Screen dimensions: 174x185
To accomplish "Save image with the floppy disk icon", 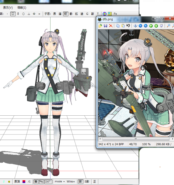I will click(105, 26).
